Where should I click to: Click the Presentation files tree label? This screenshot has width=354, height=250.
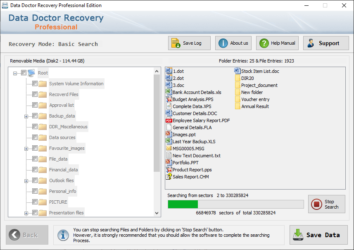tap(67, 213)
